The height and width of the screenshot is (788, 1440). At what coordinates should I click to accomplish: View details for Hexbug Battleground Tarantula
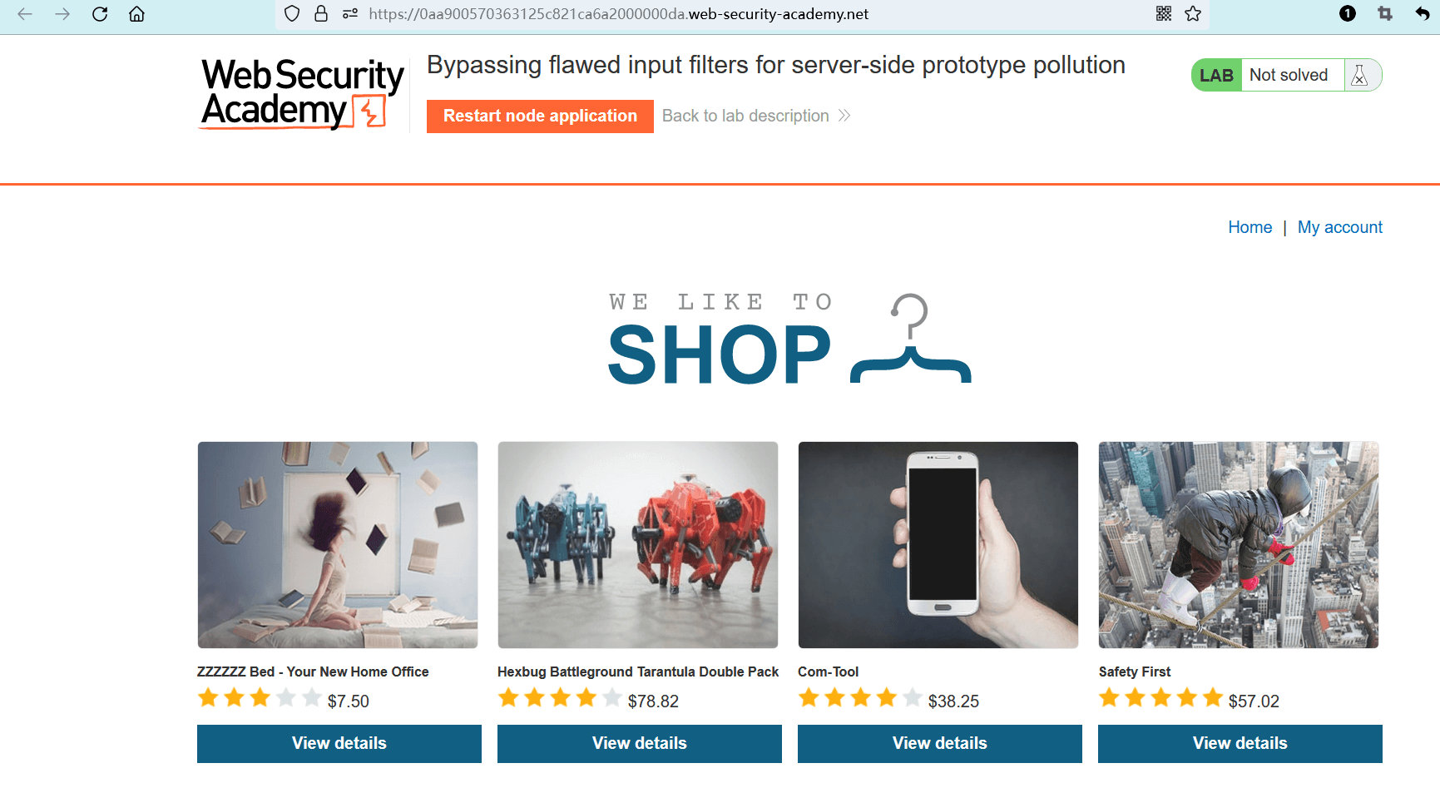click(x=640, y=743)
